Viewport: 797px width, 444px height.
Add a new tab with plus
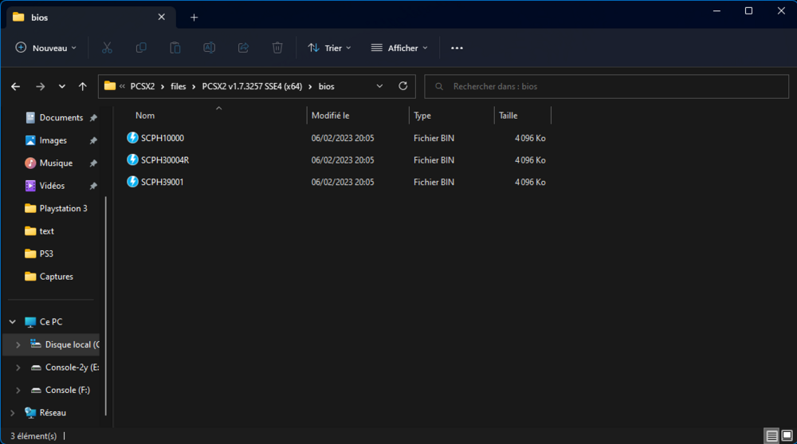194,18
